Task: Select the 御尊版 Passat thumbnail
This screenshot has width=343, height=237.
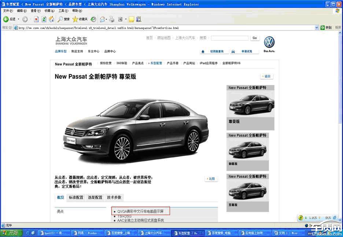Action: (248, 152)
